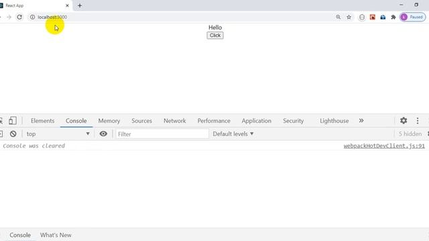
Task: Open the Sources panel
Action: 141,120
